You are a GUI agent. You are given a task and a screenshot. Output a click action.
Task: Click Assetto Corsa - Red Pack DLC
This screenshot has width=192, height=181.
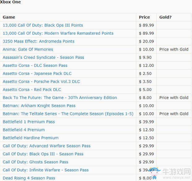[x=32, y=90]
